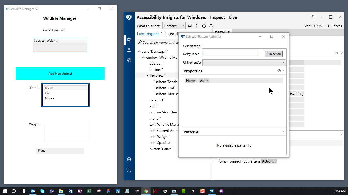Select list item 'Owl' in tree
Viewport: 348px width, 195px height.
(x=164, y=88)
